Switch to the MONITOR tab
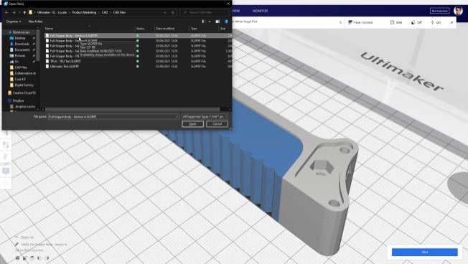 pos(260,11)
